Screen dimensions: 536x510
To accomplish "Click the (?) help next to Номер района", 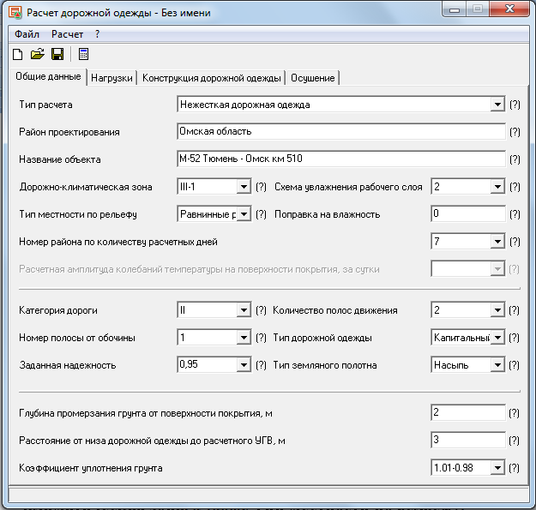I will tap(515, 242).
